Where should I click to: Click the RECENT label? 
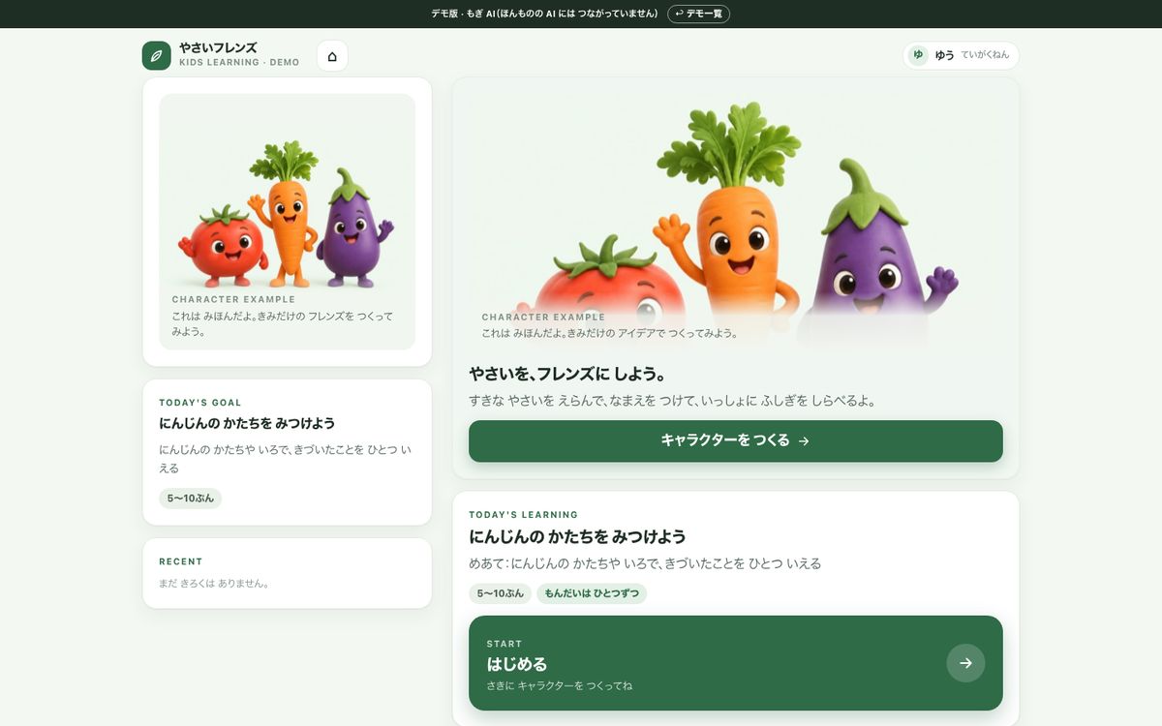pos(181,561)
